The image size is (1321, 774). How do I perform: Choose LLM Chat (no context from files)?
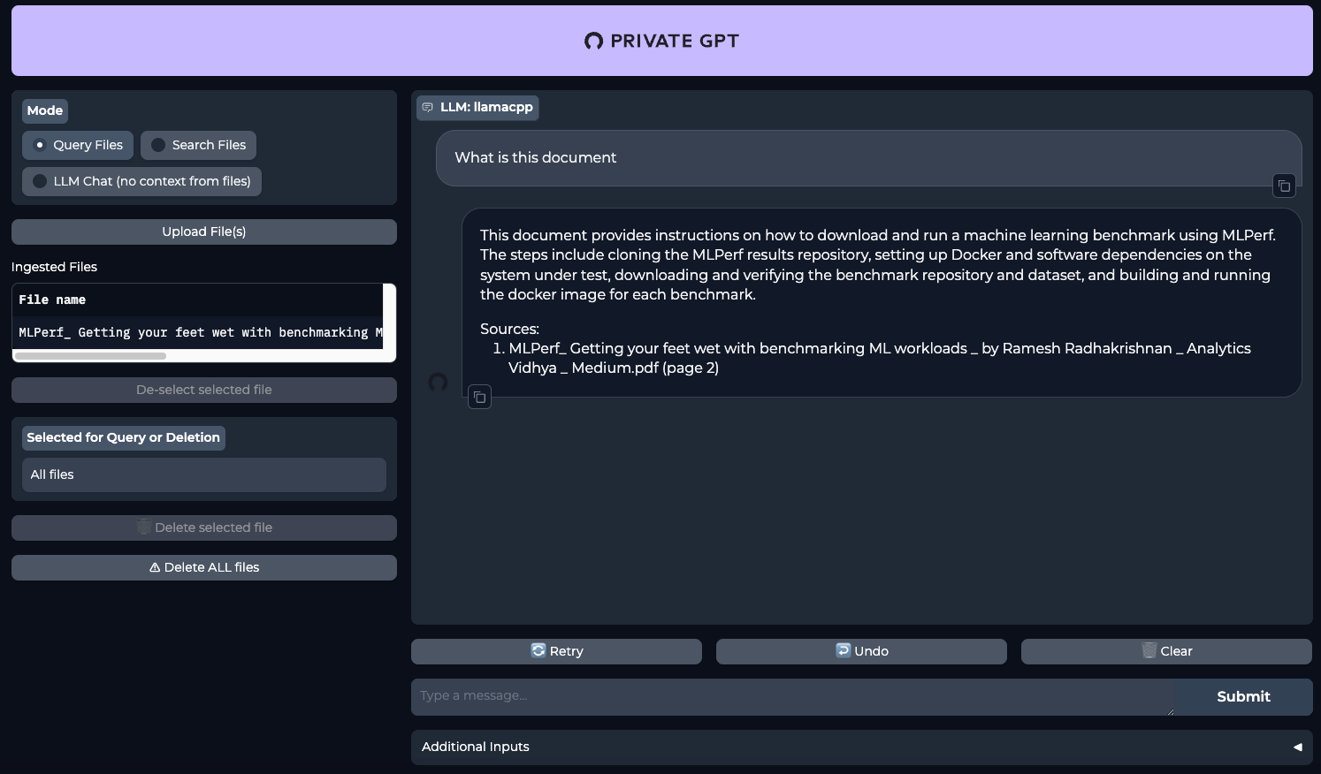point(141,181)
